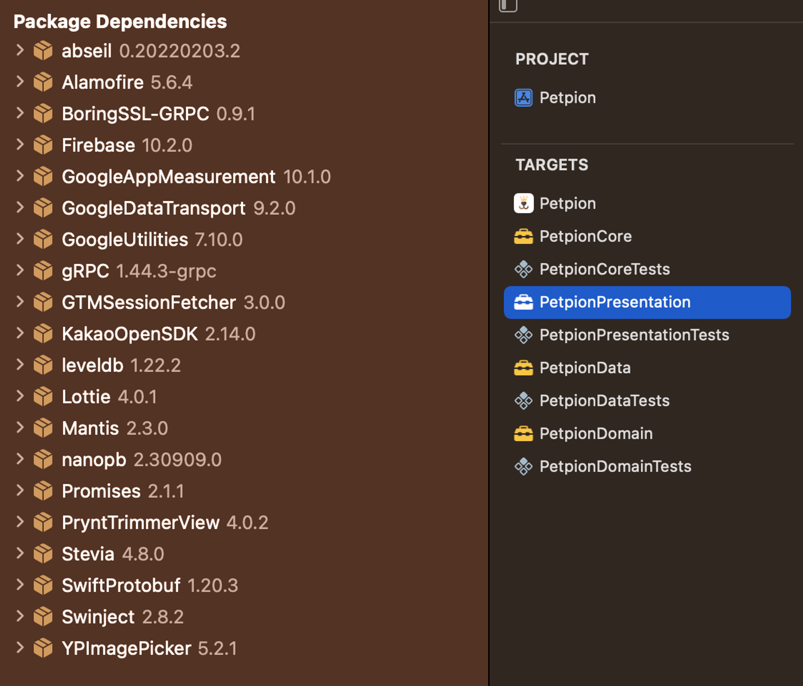Click the PetpionCore framework toolbox icon
Viewport: 803px width, 686px height.
pyautogui.click(x=523, y=236)
